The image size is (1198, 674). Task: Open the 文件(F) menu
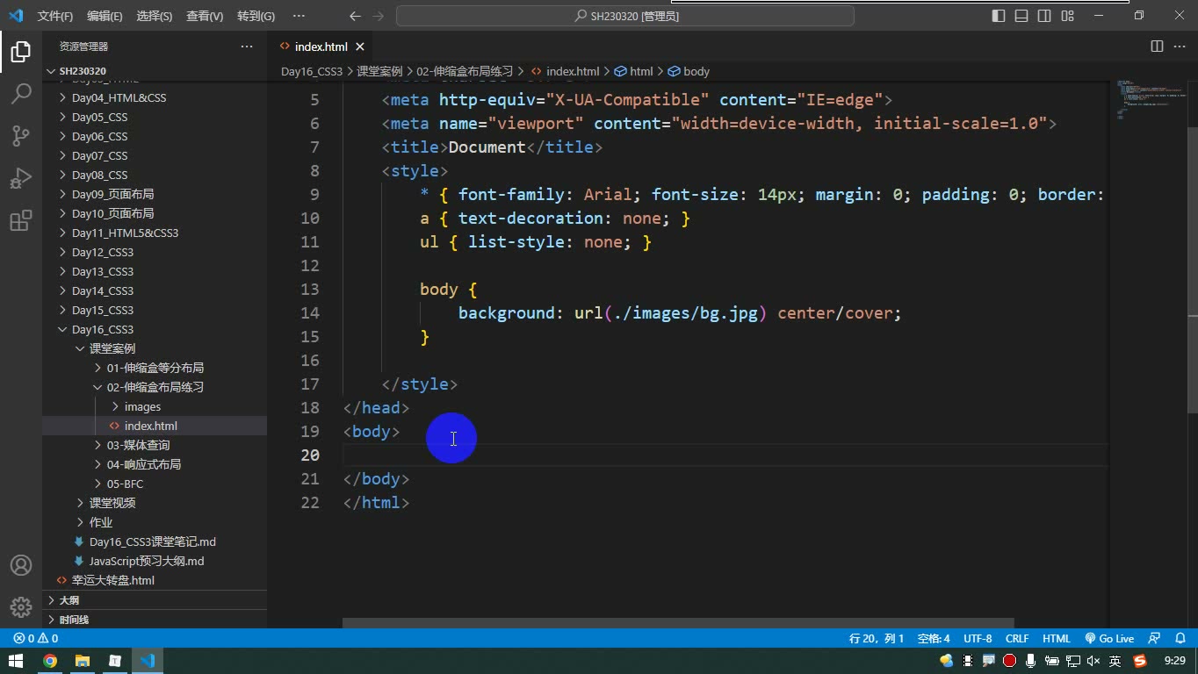[x=55, y=16]
